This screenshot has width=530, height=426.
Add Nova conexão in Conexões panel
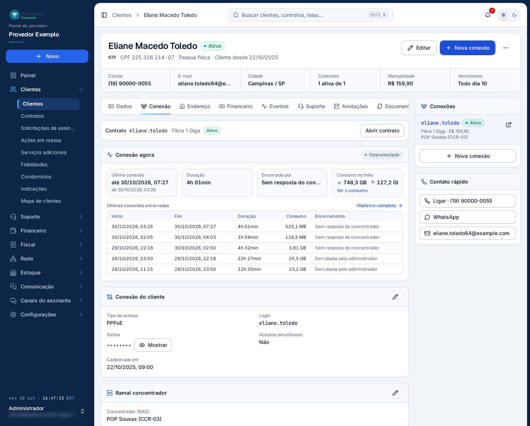468,156
